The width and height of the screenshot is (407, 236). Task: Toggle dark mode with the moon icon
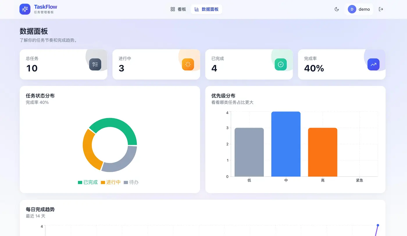(337, 9)
